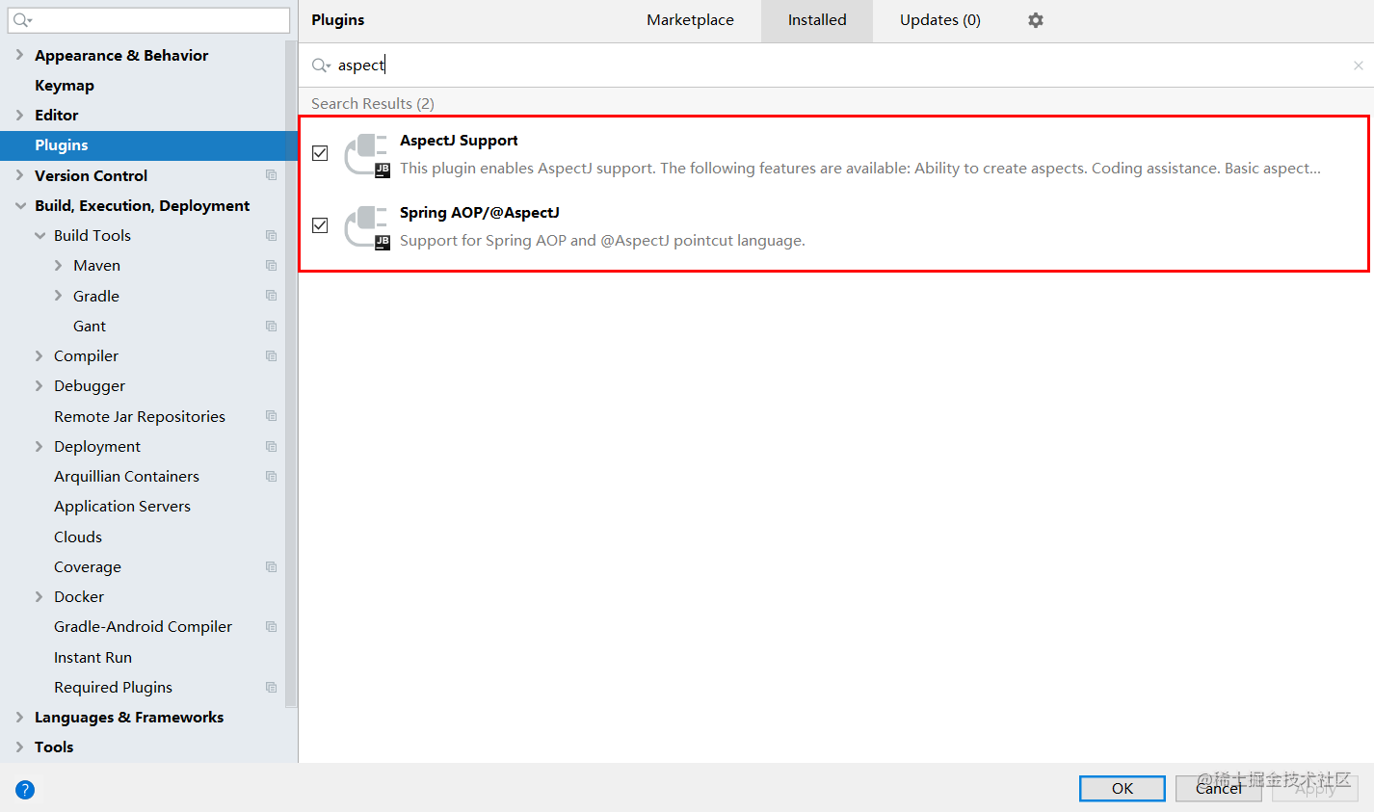Expand the Debugger node
The width and height of the screenshot is (1374, 812).
(x=39, y=385)
